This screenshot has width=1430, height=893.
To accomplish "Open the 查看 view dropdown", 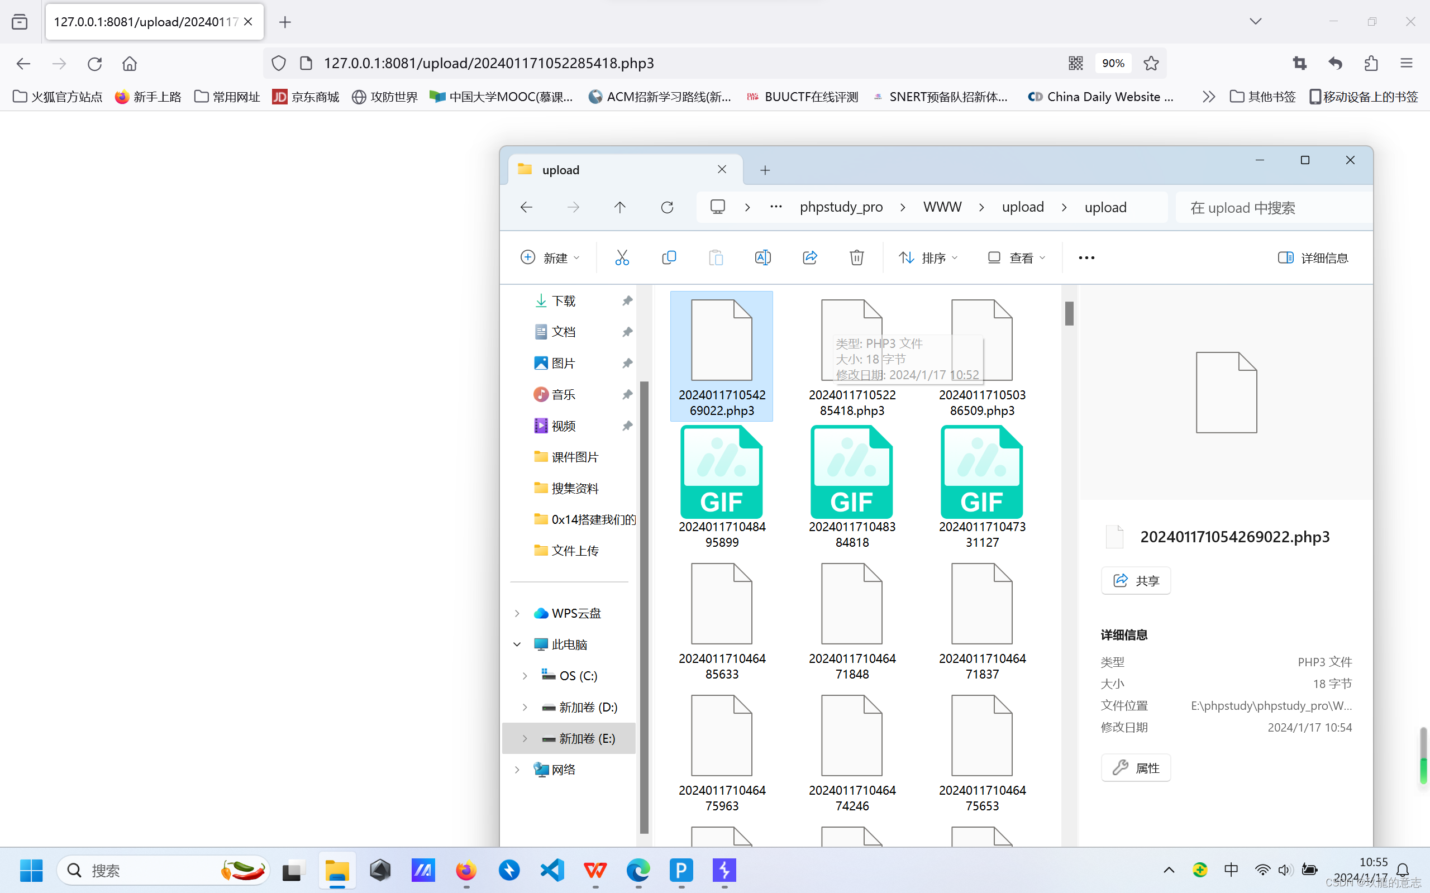I will [x=1017, y=257].
